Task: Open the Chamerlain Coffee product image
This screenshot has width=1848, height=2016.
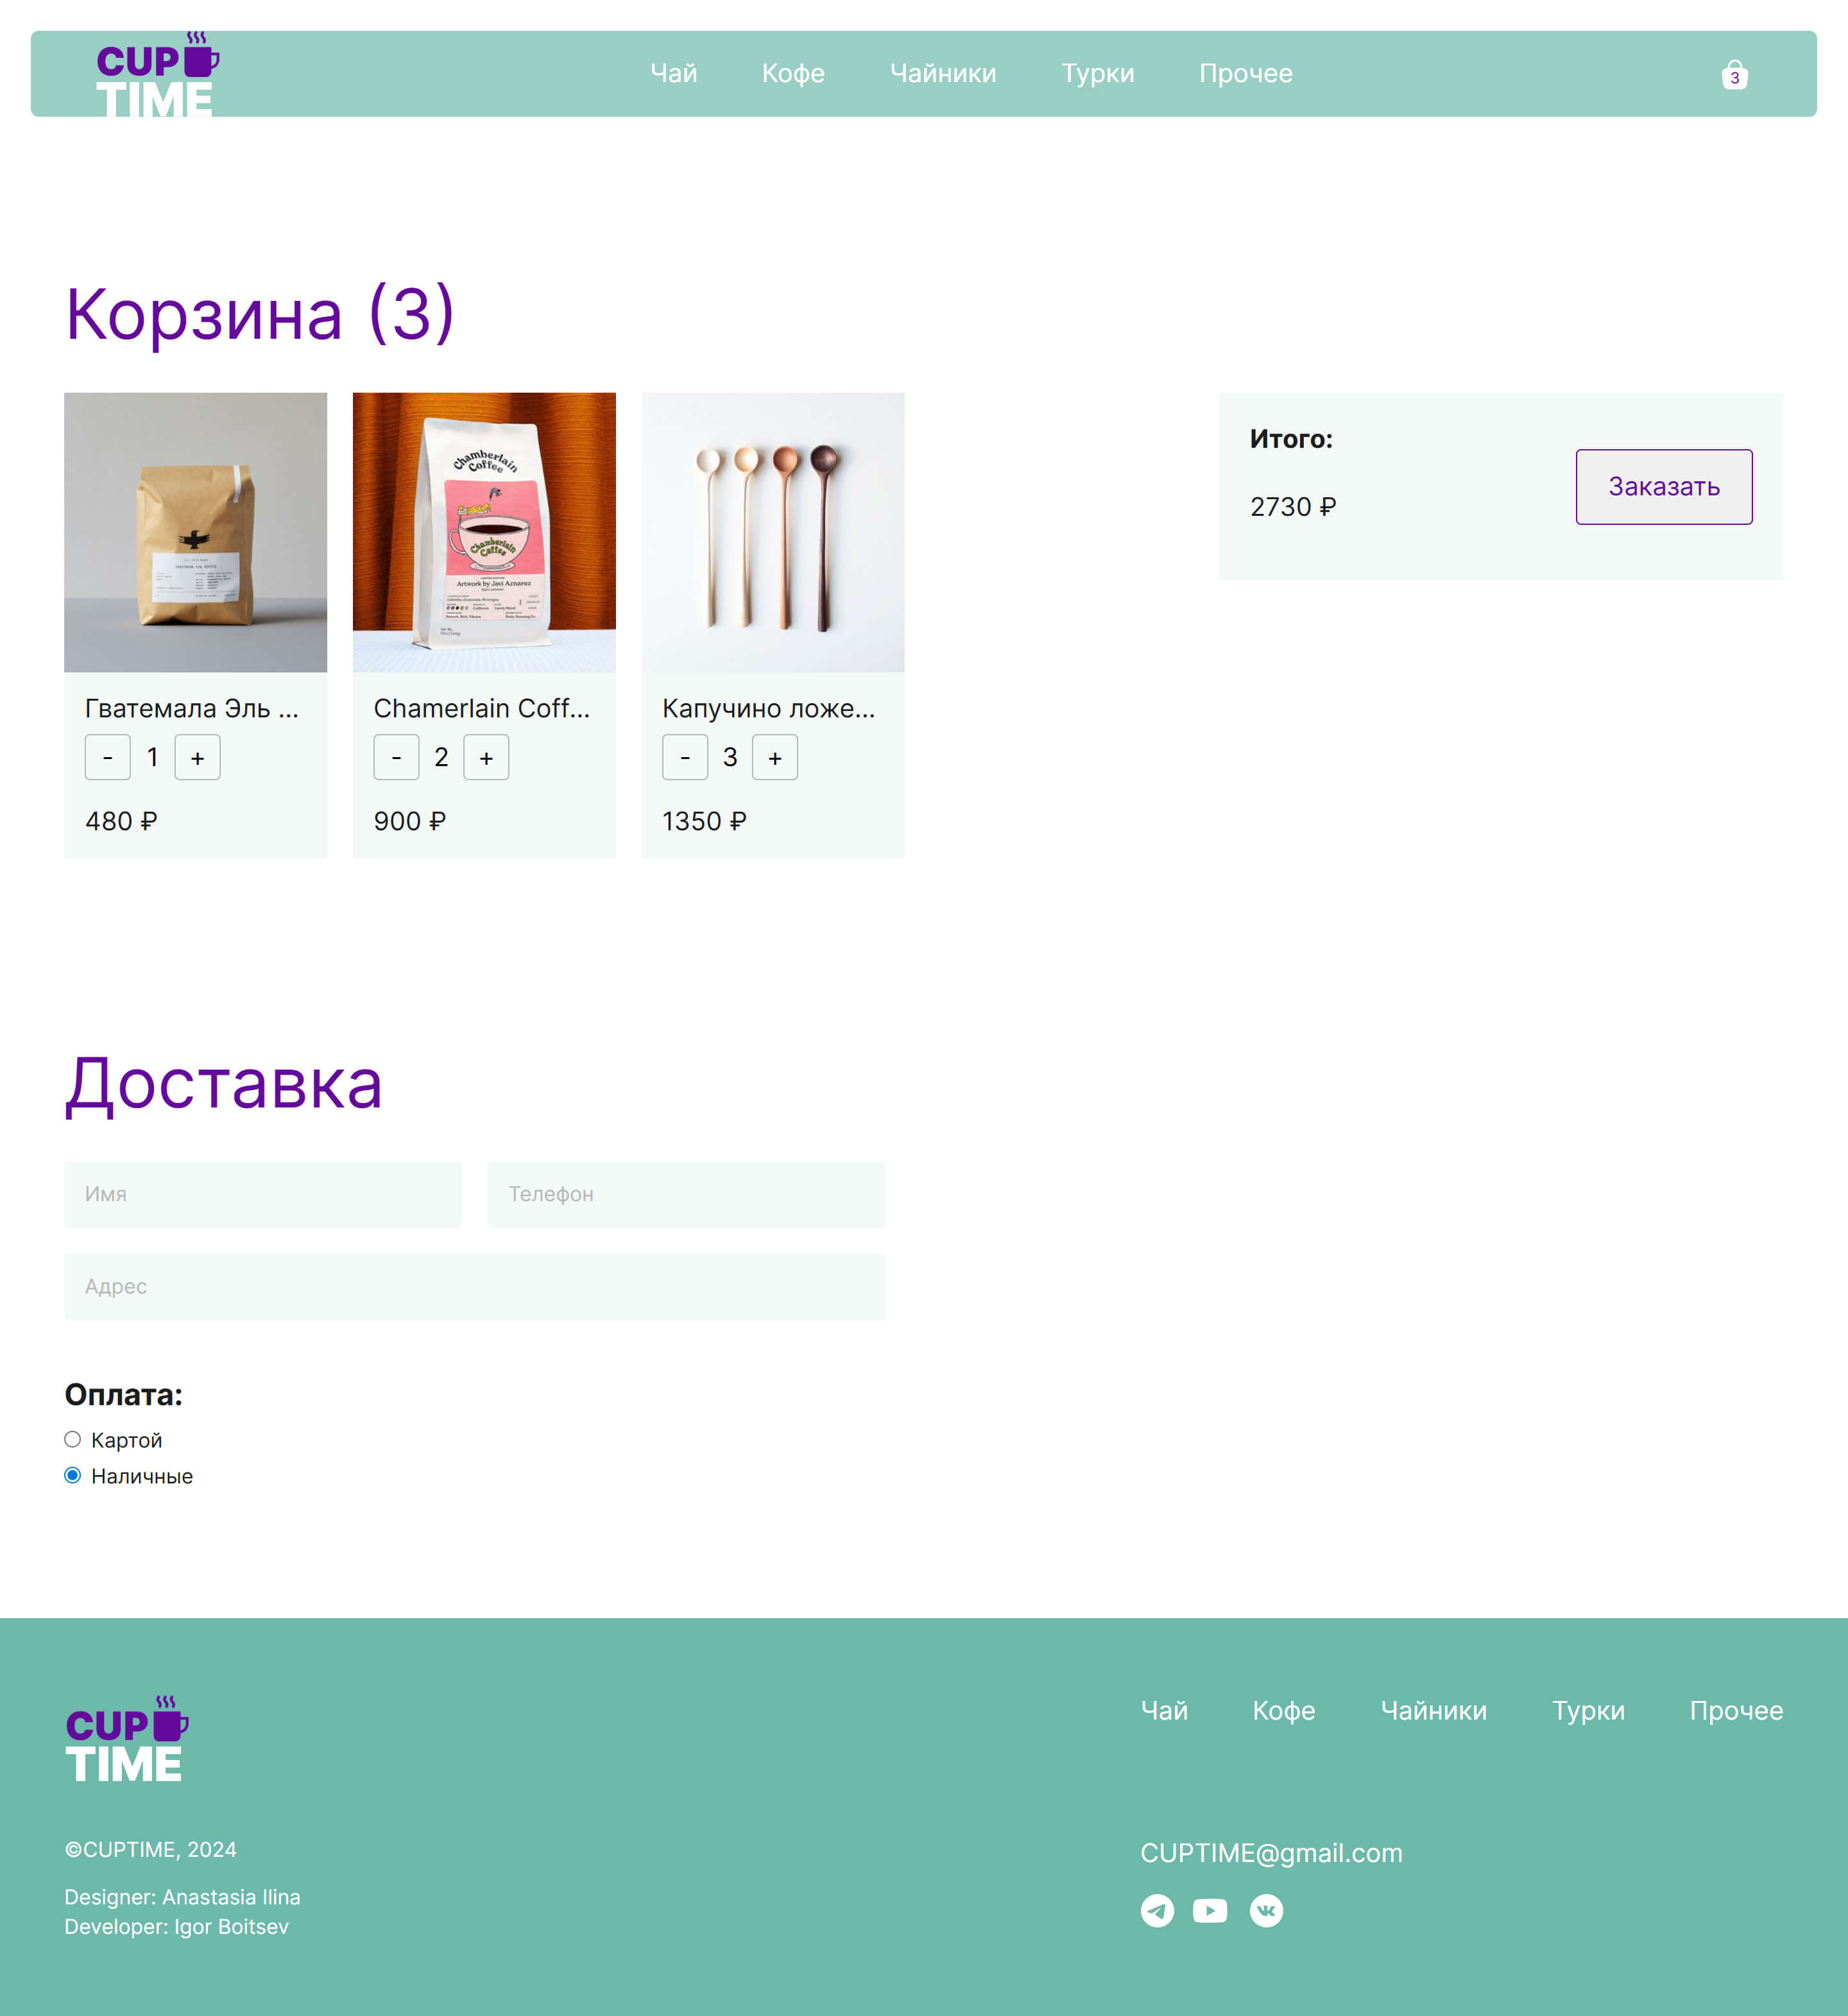Action: (x=484, y=532)
